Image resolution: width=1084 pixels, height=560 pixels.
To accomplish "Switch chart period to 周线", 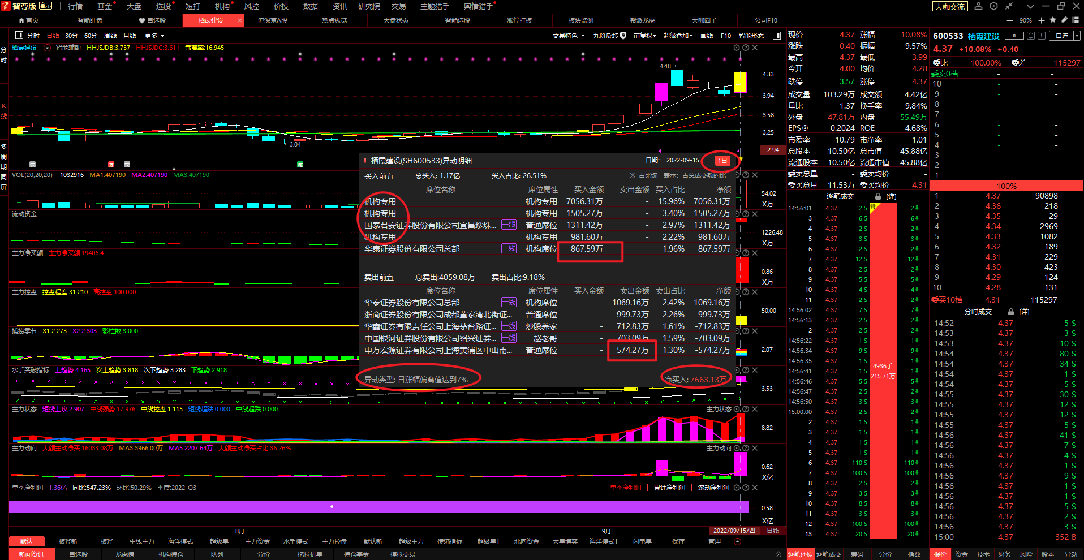I will pyautogui.click(x=110, y=36).
